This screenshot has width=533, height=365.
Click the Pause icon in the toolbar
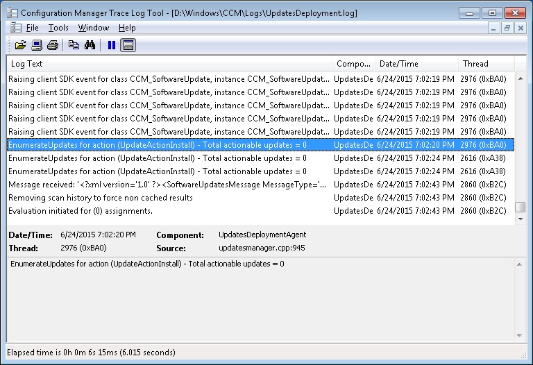111,46
